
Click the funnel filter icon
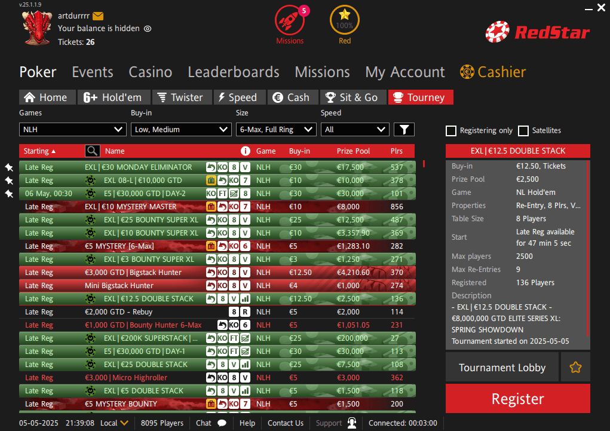(x=404, y=129)
